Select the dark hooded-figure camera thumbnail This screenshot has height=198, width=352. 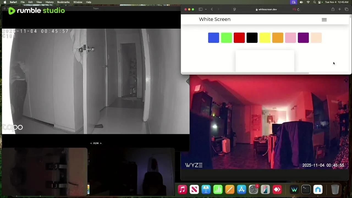[132, 172]
